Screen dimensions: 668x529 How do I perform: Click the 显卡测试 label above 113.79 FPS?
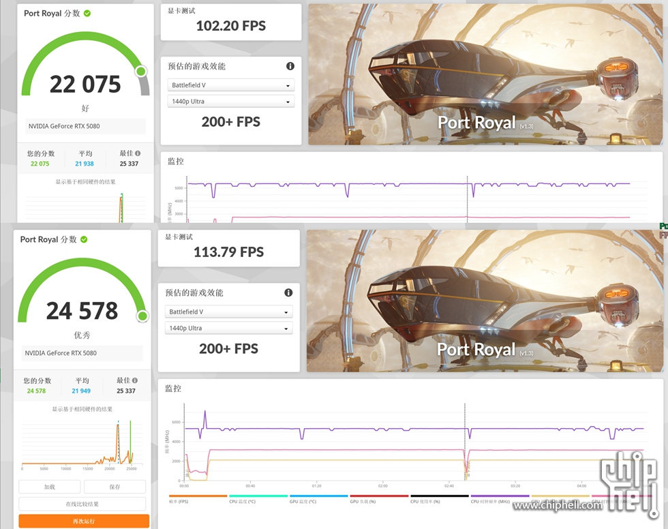click(x=179, y=237)
